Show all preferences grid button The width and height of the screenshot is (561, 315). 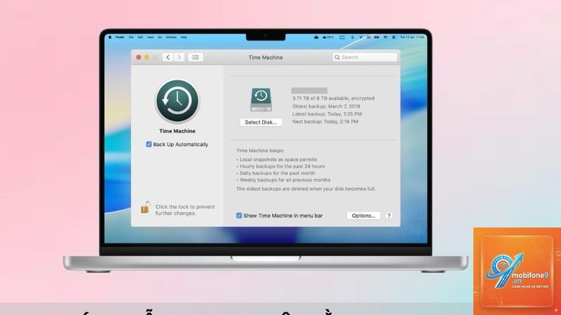196,57
